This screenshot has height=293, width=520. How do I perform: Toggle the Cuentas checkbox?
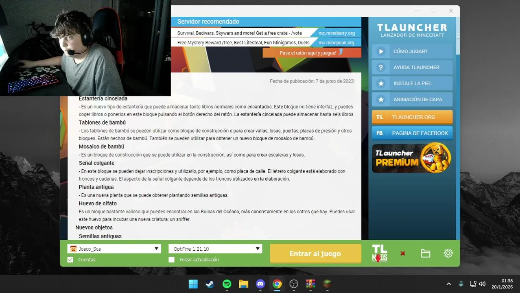coord(70,260)
